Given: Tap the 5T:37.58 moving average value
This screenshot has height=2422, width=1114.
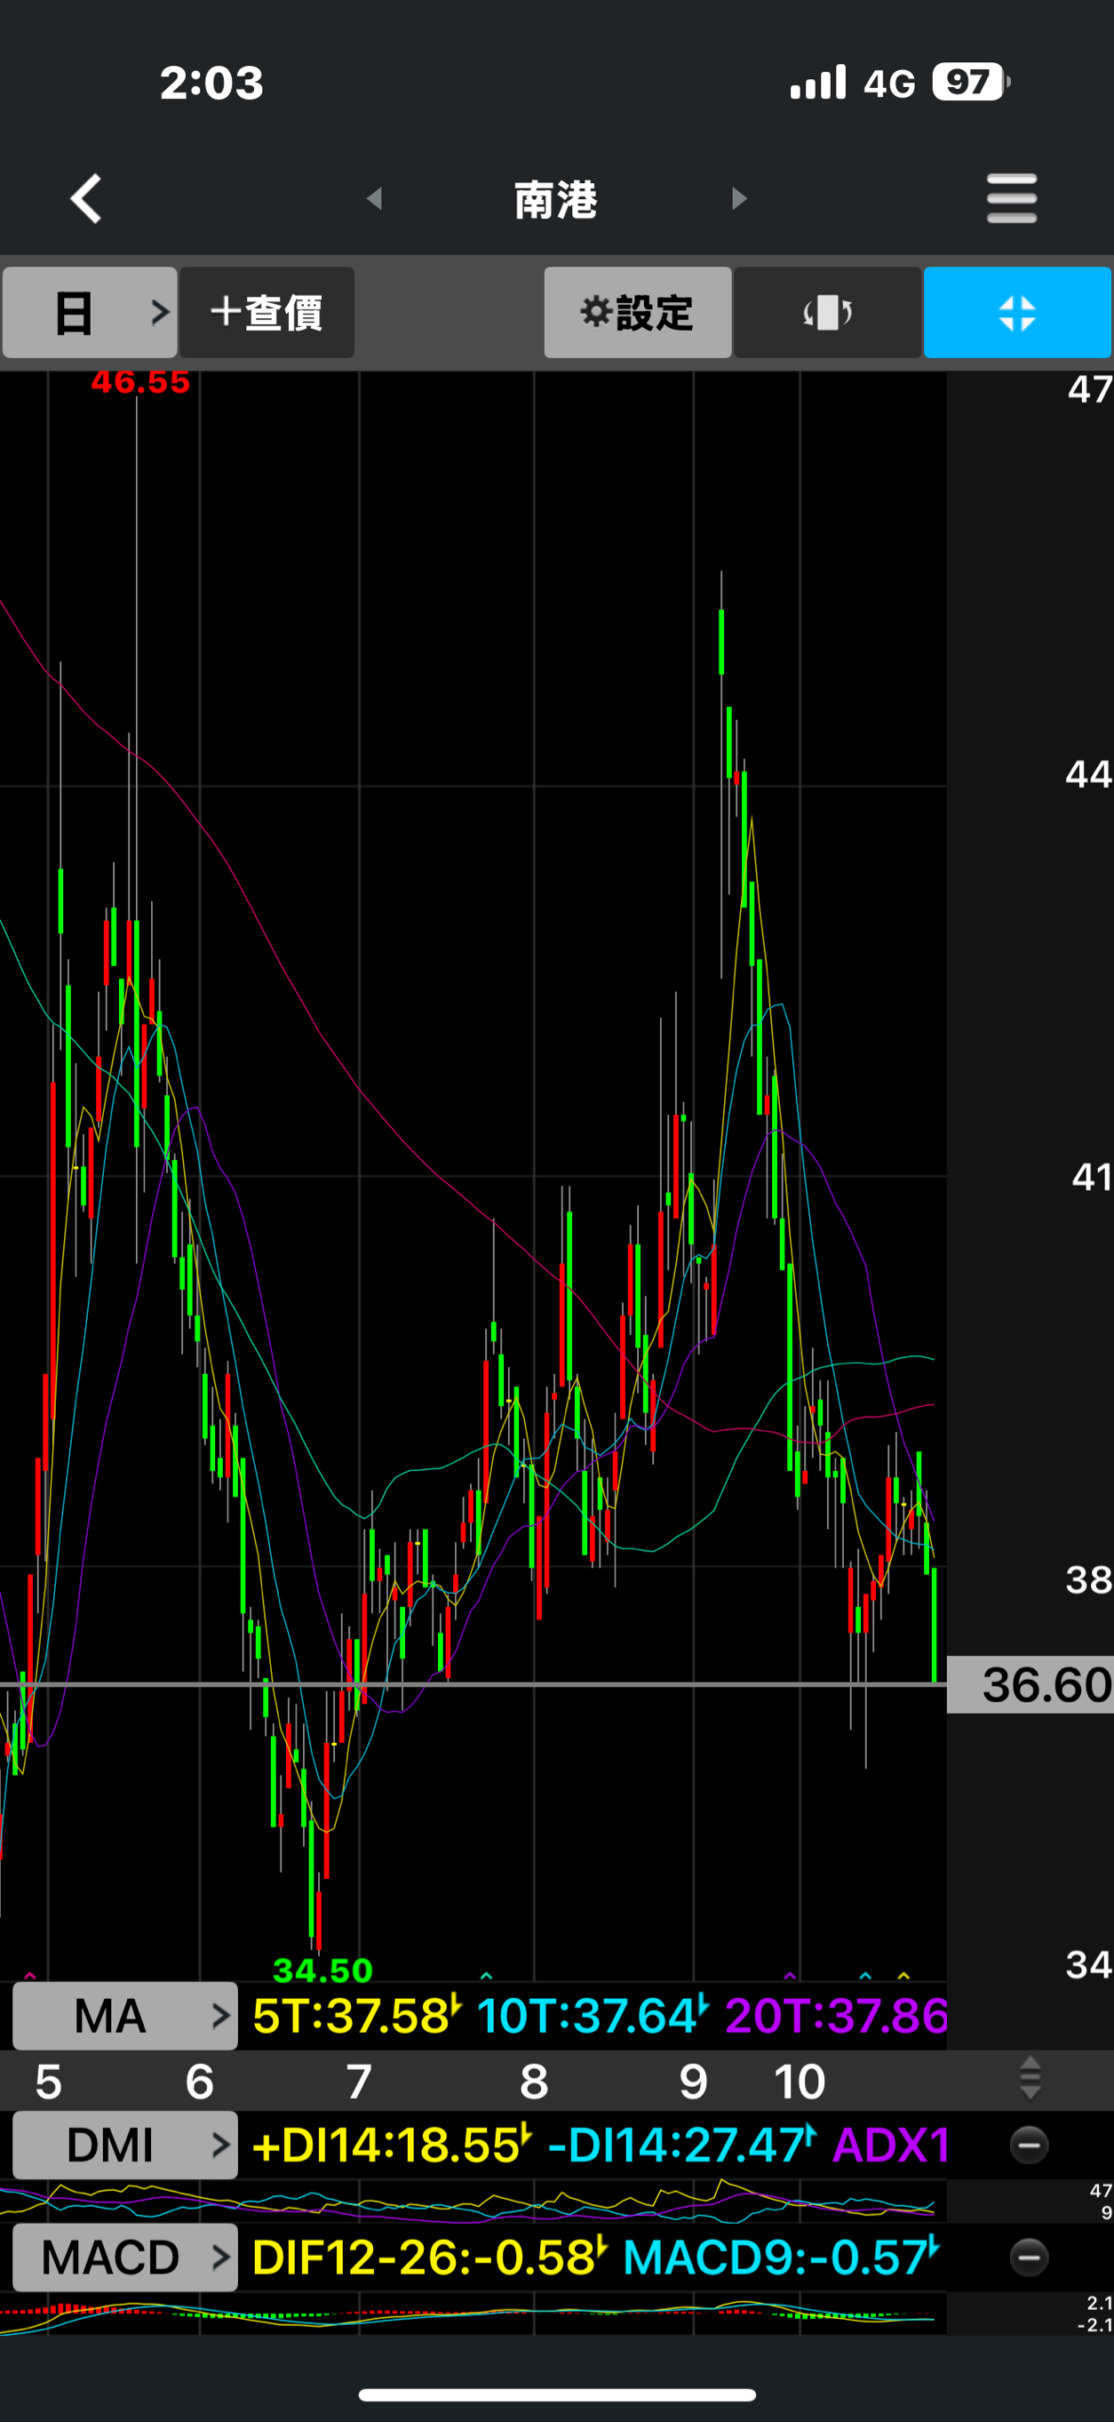Looking at the screenshot, I should (355, 2015).
